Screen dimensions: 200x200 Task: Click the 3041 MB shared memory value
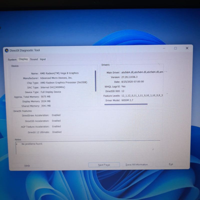click(46, 106)
